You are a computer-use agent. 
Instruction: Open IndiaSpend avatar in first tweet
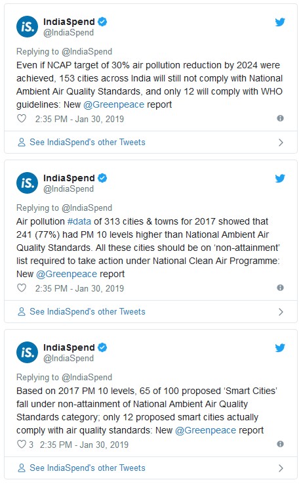tap(27, 27)
